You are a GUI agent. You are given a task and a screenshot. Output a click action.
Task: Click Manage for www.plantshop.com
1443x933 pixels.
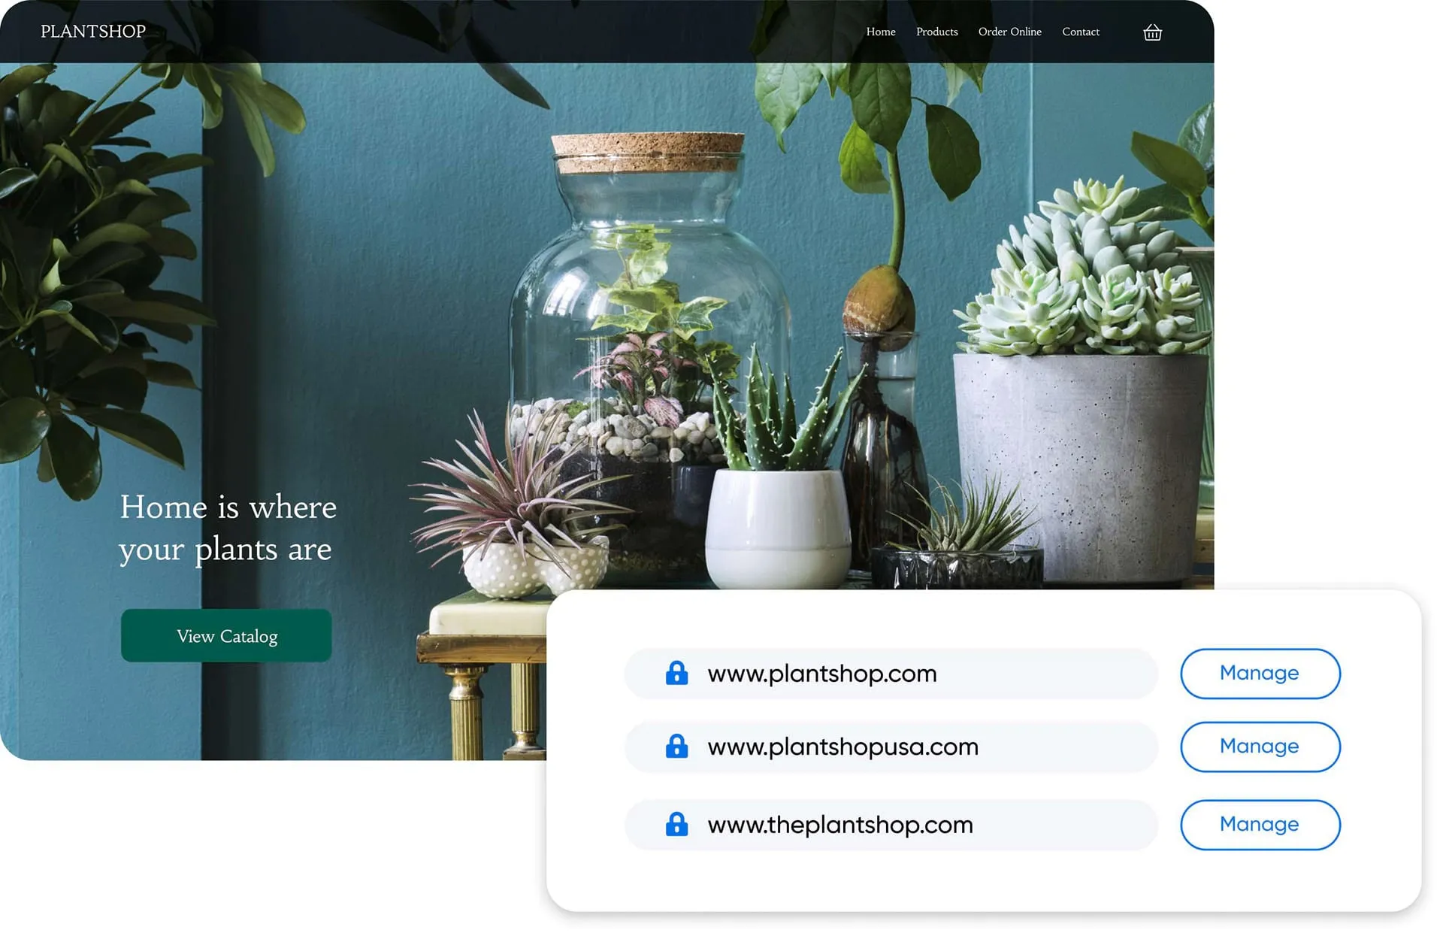[x=1258, y=673]
